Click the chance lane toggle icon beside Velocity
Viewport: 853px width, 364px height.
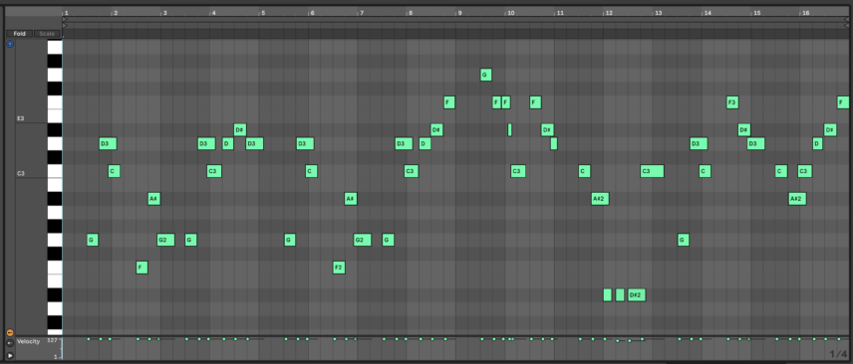coord(10,344)
